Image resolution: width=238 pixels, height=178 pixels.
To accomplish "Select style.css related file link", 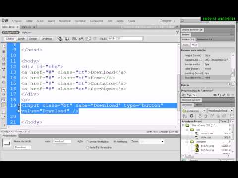I will click(x=27, y=32).
